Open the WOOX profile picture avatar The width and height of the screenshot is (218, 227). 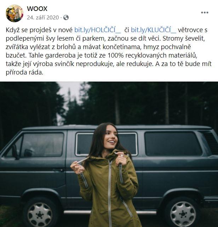tap(15, 13)
